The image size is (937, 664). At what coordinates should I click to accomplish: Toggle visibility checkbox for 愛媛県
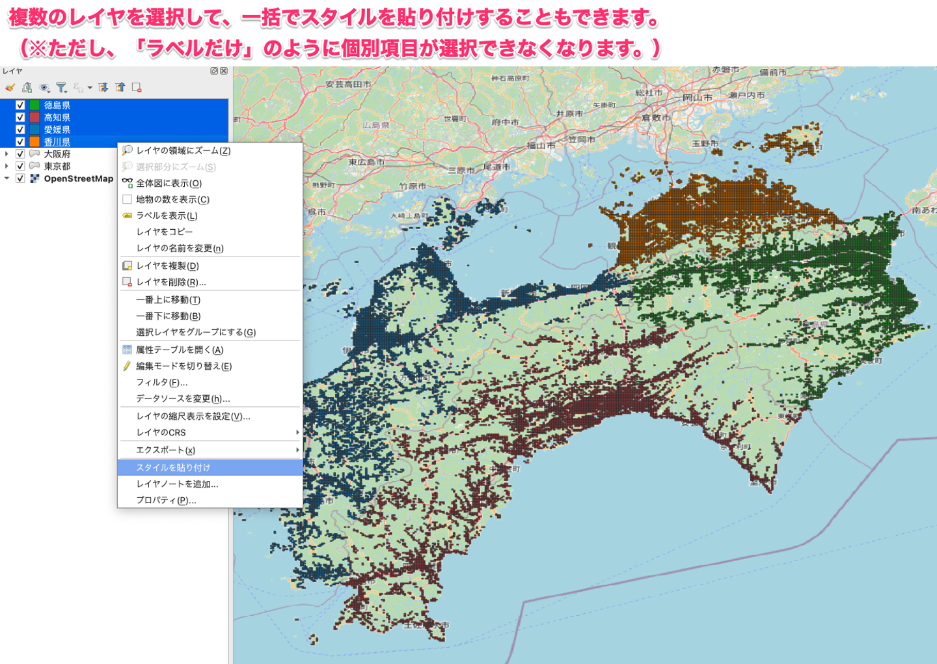[20, 130]
